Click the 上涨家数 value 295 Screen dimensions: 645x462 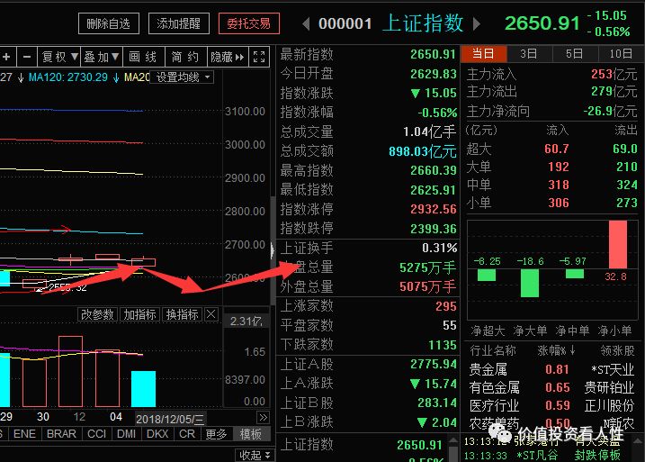446,306
